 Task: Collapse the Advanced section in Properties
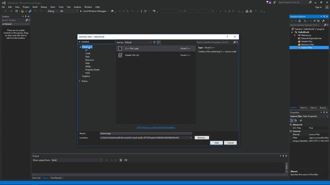coord(291,124)
